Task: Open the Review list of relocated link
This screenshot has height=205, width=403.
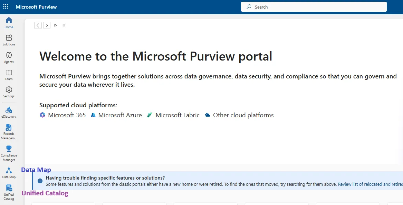Action: [370, 184]
